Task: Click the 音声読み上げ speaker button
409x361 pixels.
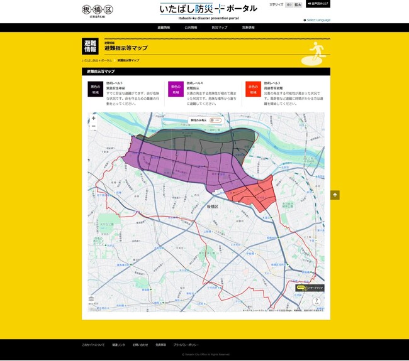Action: [x=318, y=4]
